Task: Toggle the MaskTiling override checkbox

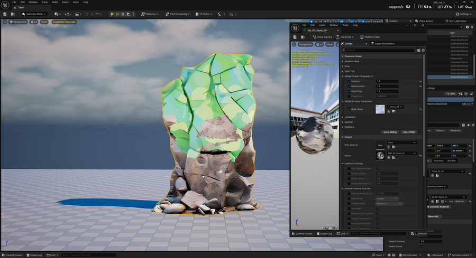Action: (x=349, y=91)
